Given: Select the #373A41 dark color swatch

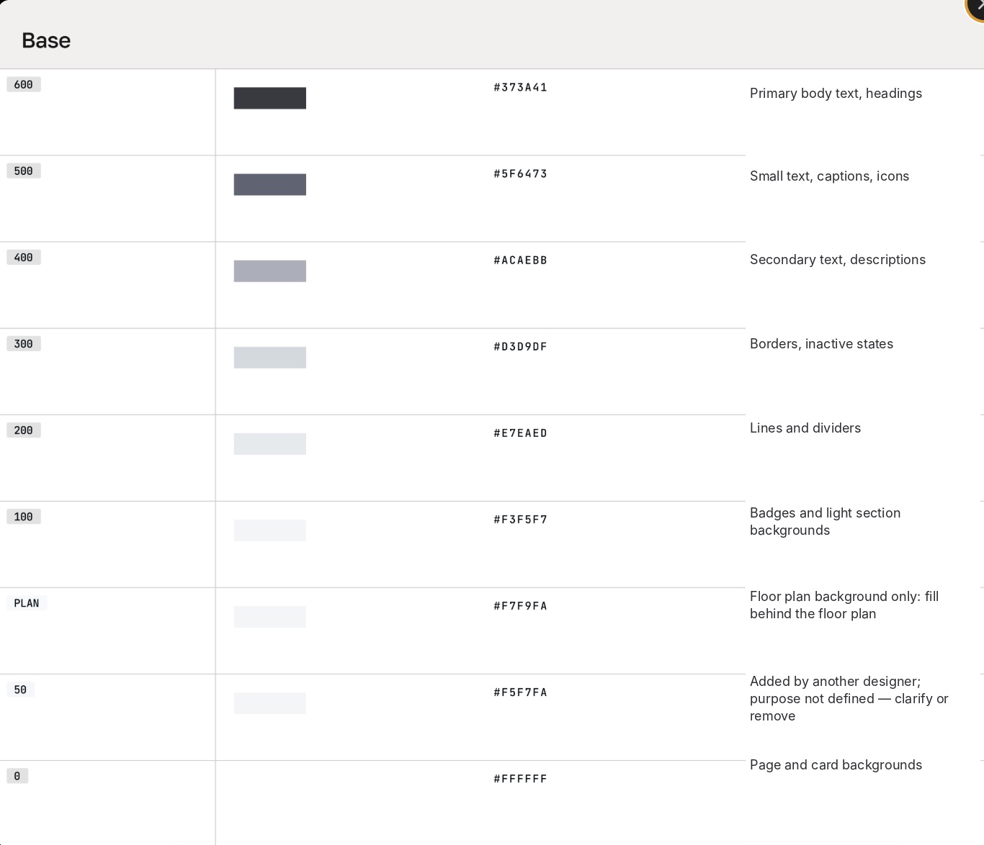Looking at the screenshot, I should click(270, 98).
